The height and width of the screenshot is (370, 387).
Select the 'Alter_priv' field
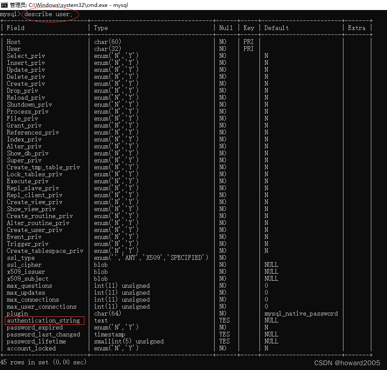(x=24, y=146)
